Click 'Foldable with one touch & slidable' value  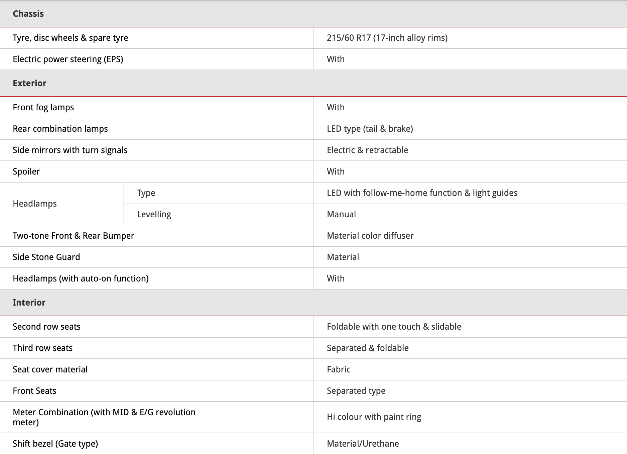click(x=394, y=327)
